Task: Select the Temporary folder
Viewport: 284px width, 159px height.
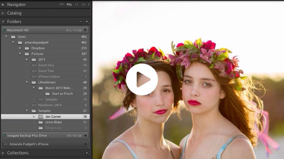Action: [45, 128]
